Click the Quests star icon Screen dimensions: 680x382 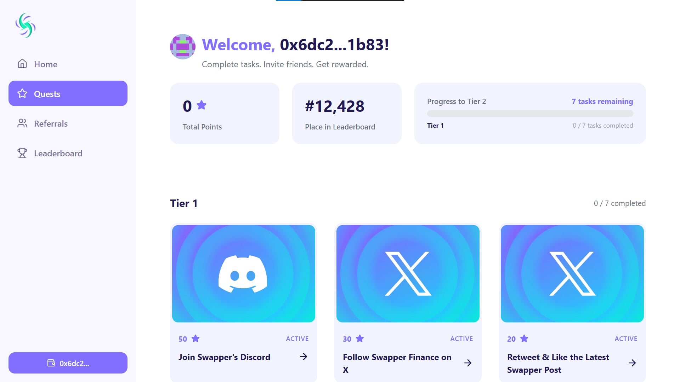coord(22,93)
